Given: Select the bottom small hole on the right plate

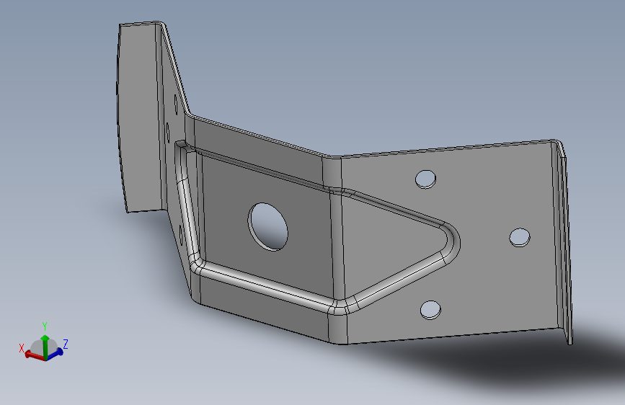Looking at the screenshot, I should tap(430, 310).
